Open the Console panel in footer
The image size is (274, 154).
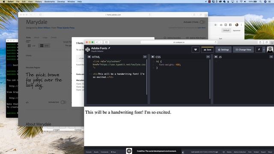coord(89,152)
